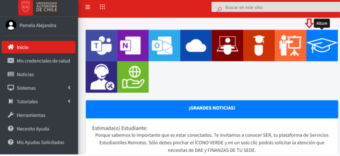Toggle the sidebar with the hamburger icon

(x=88, y=7)
